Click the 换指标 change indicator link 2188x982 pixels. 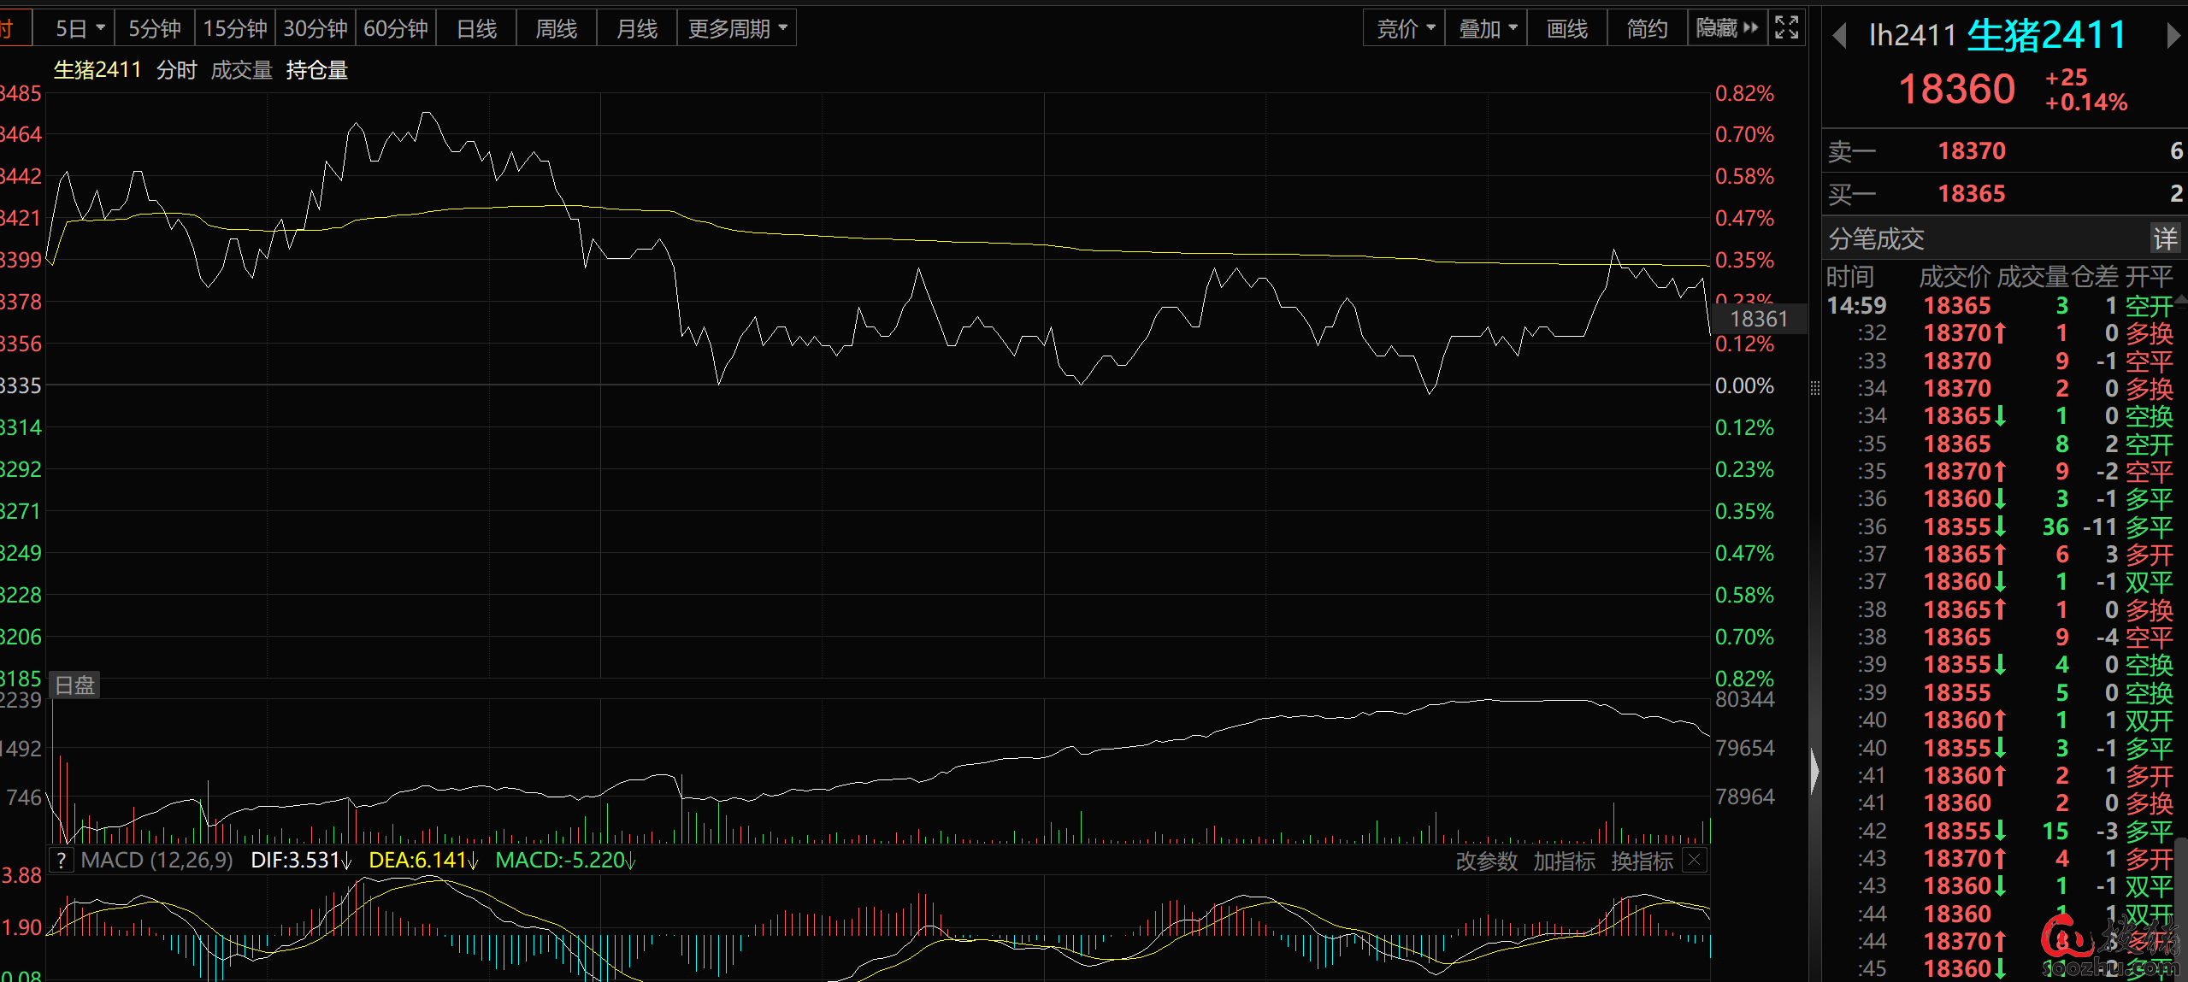click(x=1642, y=861)
